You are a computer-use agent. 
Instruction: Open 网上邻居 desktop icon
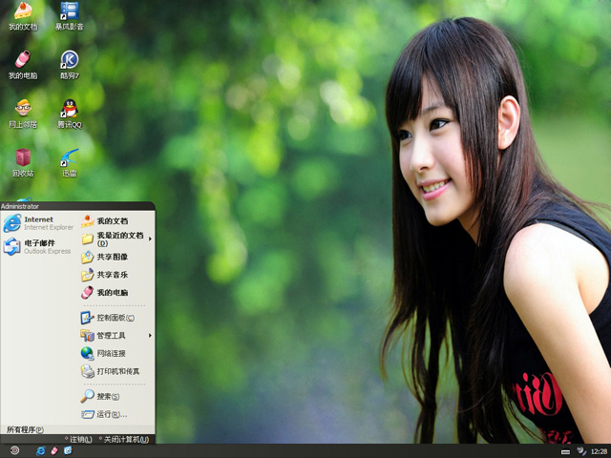[23, 111]
